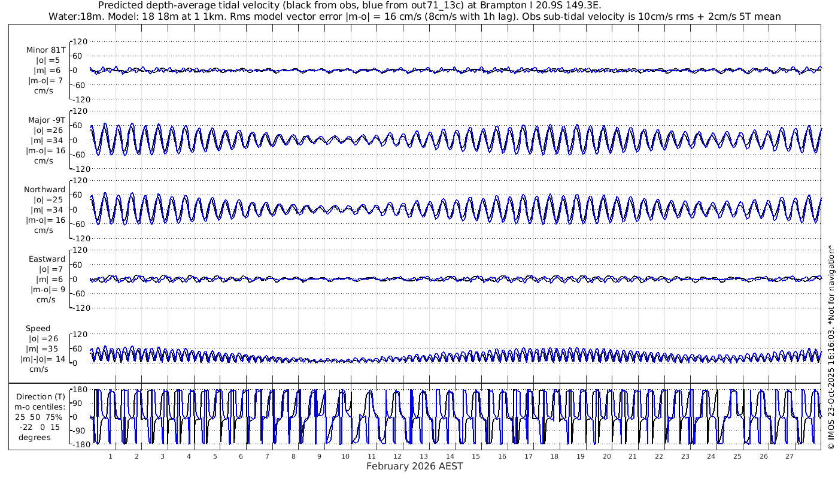The image size is (838, 479).
Task: Click the day '14' date tick label
Action: (x=450, y=456)
